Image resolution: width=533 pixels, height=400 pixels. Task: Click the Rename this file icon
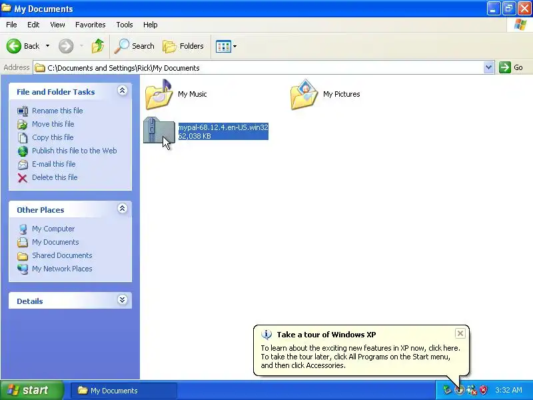(23, 111)
